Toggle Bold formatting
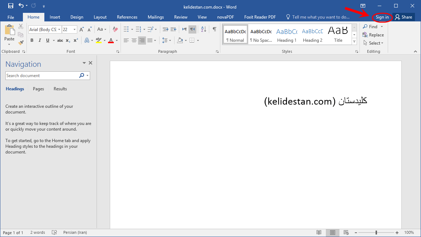 pyautogui.click(x=32, y=40)
